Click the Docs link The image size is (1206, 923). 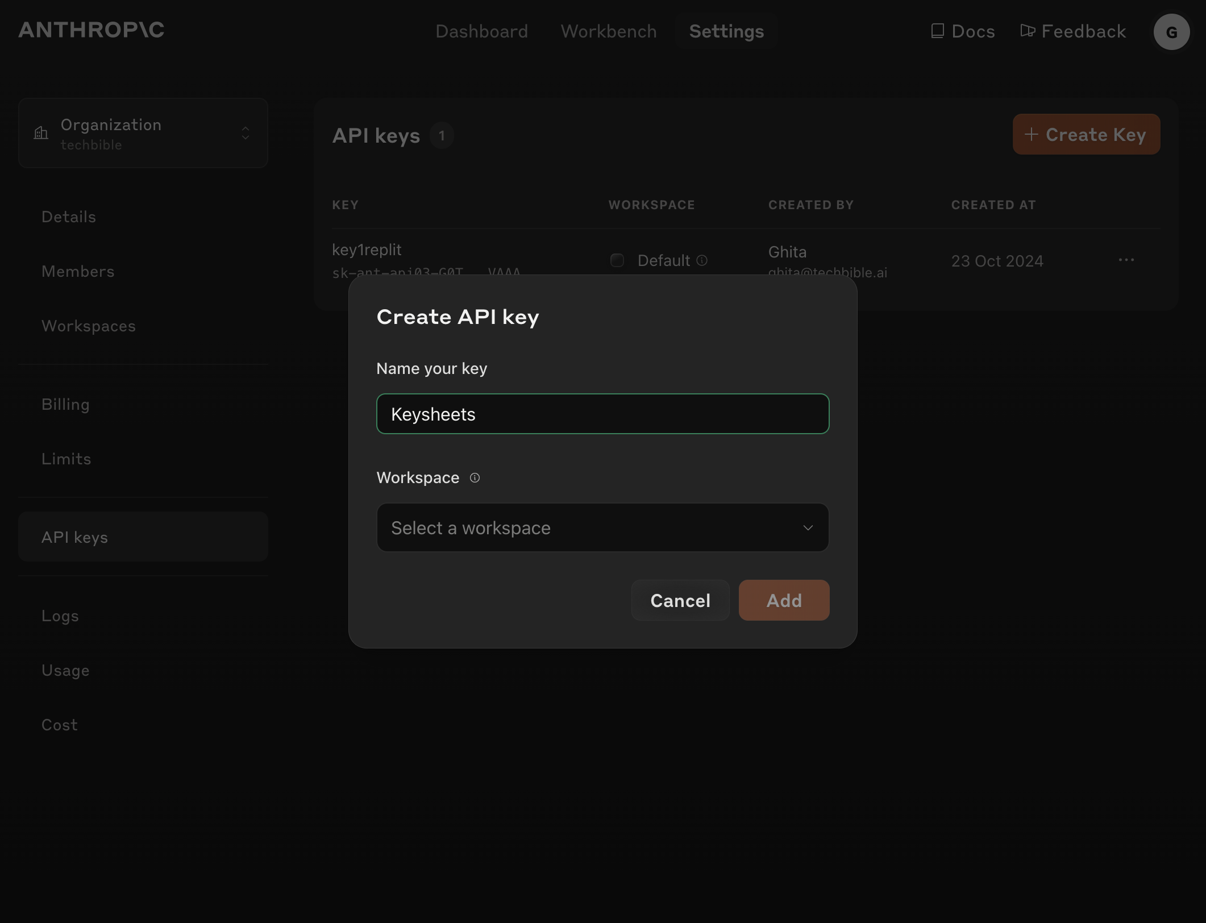(x=963, y=31)
